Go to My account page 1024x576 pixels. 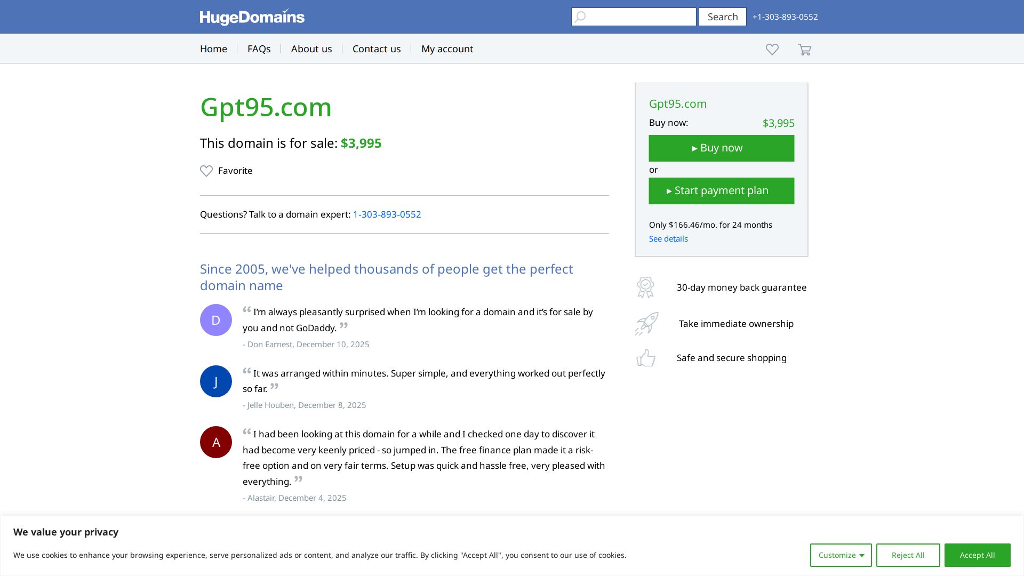(x=447, y=49)
